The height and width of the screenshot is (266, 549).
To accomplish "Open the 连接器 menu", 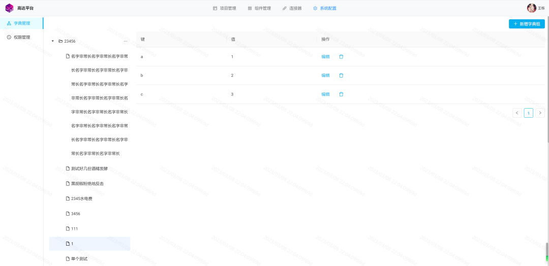I will tap(292, 9).
